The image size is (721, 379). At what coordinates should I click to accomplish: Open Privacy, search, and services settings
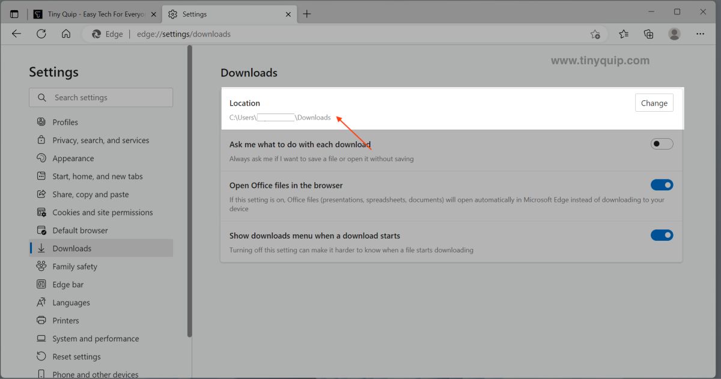coord(100,140)
